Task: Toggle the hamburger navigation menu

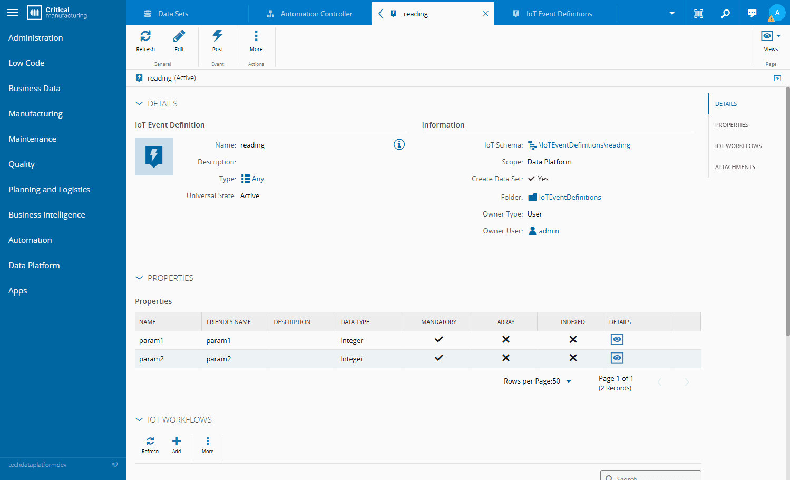Action: [13, 13]
